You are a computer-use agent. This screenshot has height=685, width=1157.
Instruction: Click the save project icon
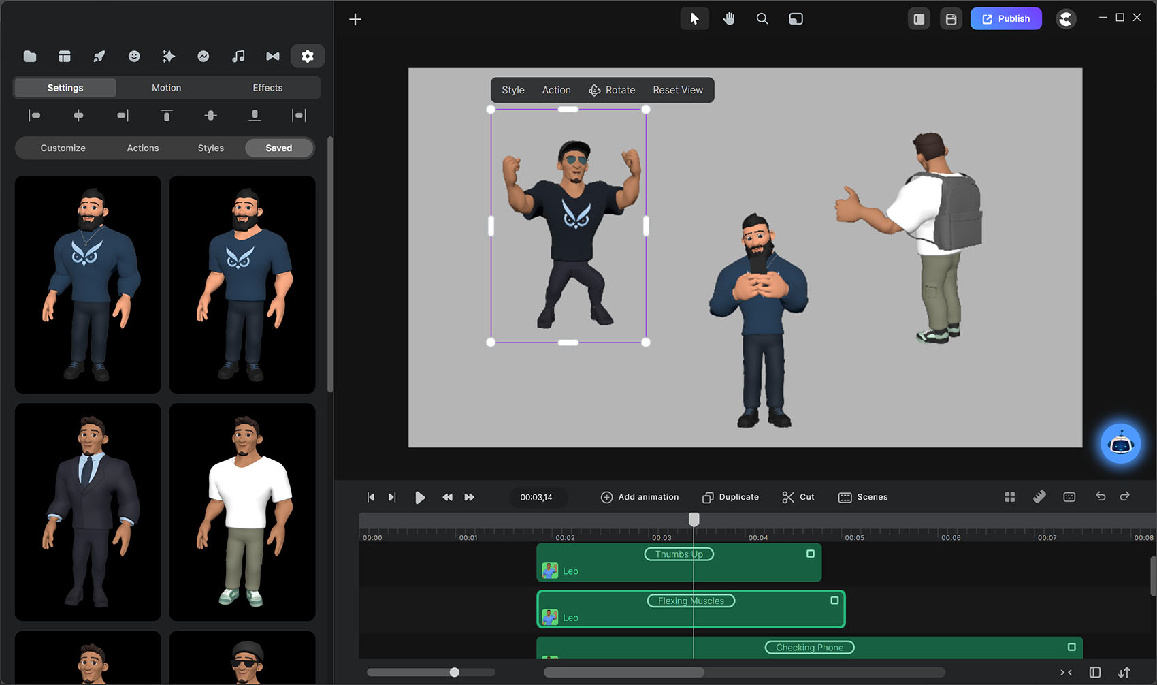click(x=951, y=19)
